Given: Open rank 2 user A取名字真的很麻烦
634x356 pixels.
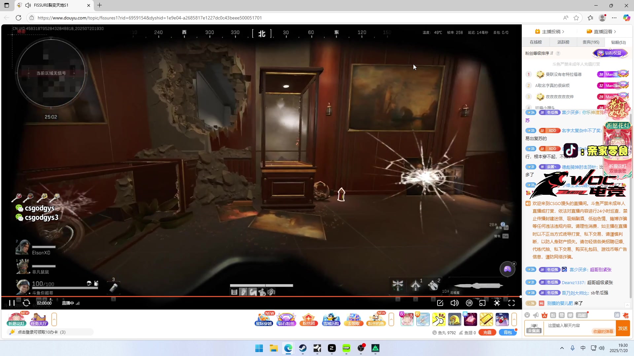Looking at the screenshot, I should (552, 86).
